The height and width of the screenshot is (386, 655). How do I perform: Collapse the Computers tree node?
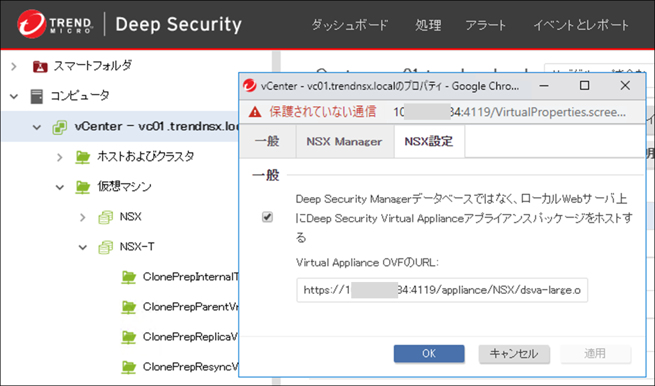[x=14, y=96]
